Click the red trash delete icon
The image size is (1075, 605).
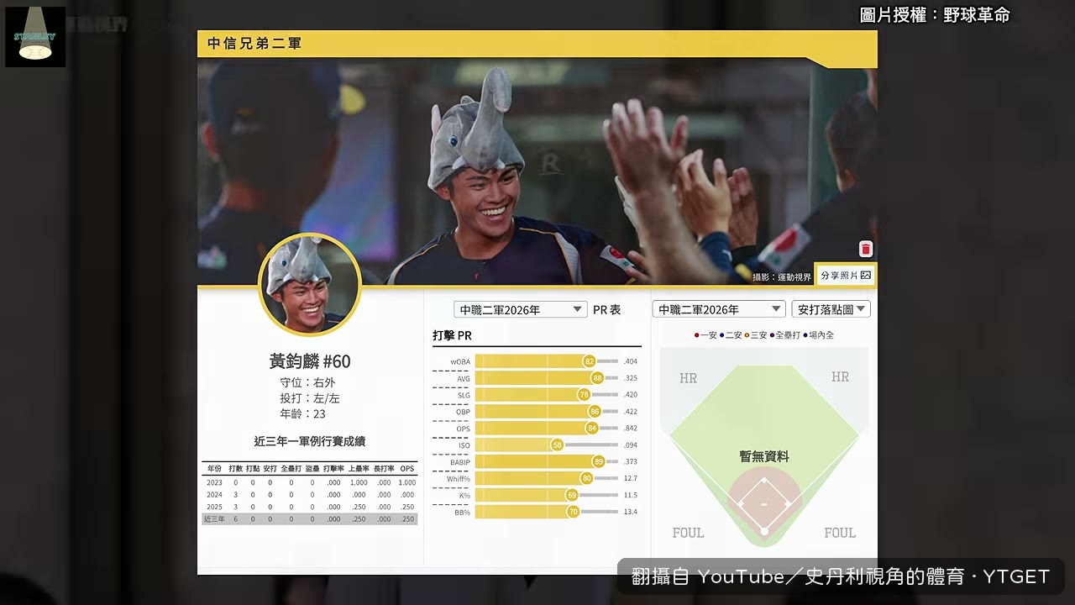(x=866, y=249)
